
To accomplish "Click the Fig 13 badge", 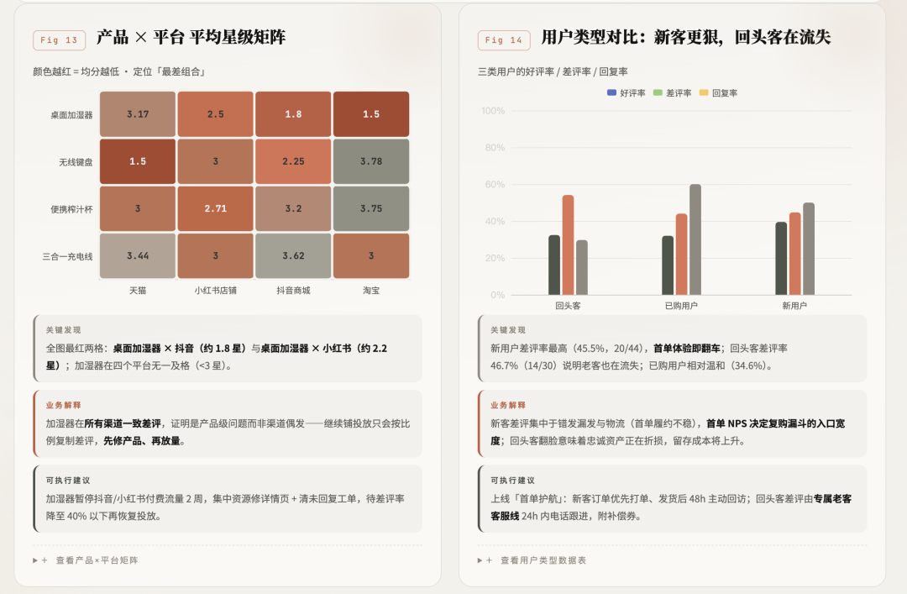I will [59, 40].
